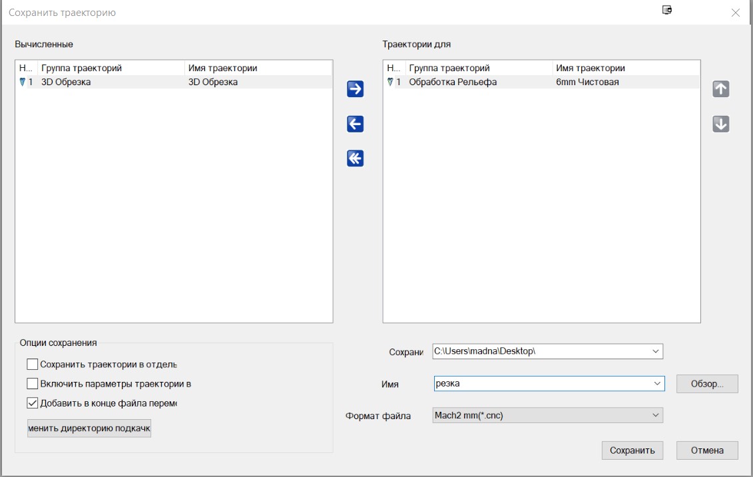This screenshot has height=477, width=753.
Task: Click the tool icon beside Обработка Рельефа row
Action: [390, 82]
